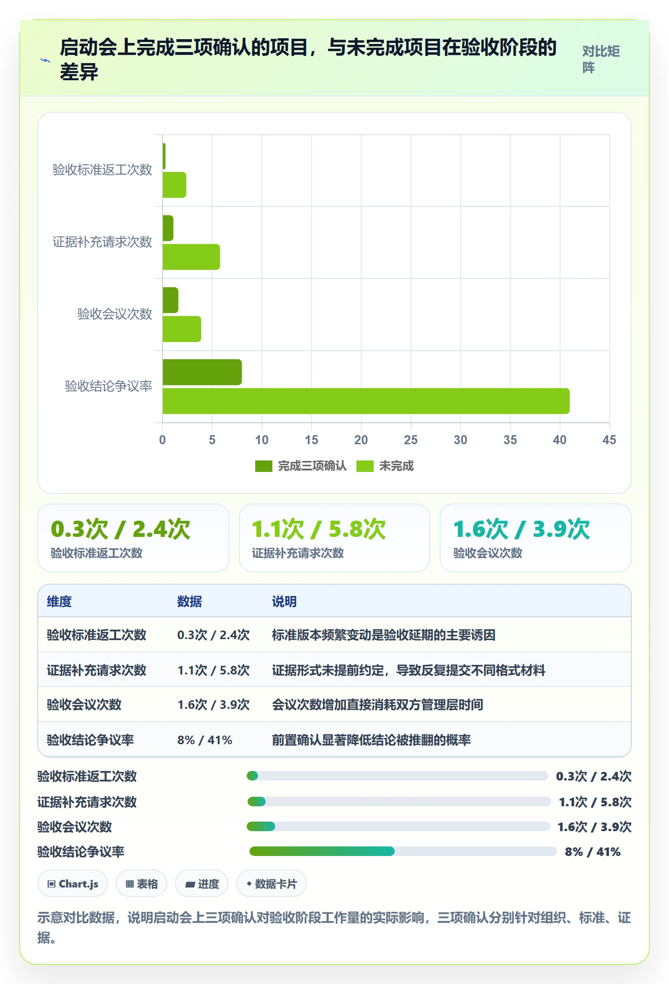Click the light green bar for 证据补充请求次数
The width and height of the screenshot is (669, 984).
click(191, 257)
